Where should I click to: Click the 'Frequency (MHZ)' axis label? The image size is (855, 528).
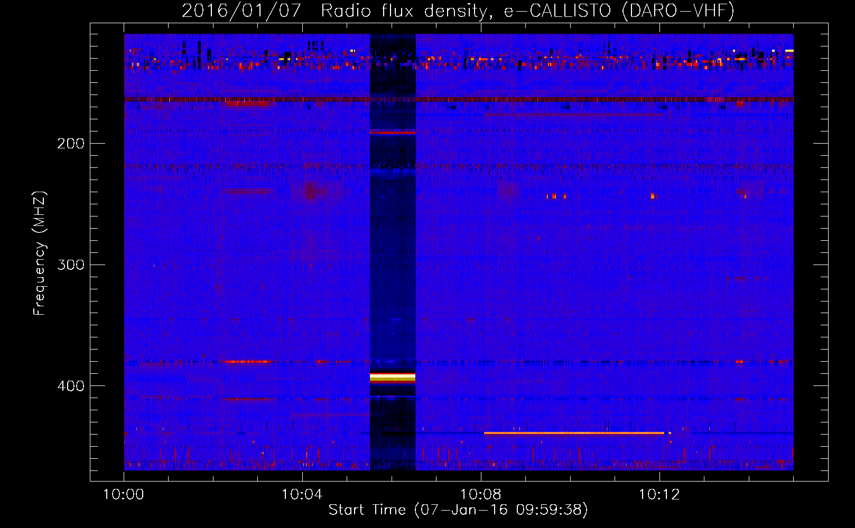(40, 253)
